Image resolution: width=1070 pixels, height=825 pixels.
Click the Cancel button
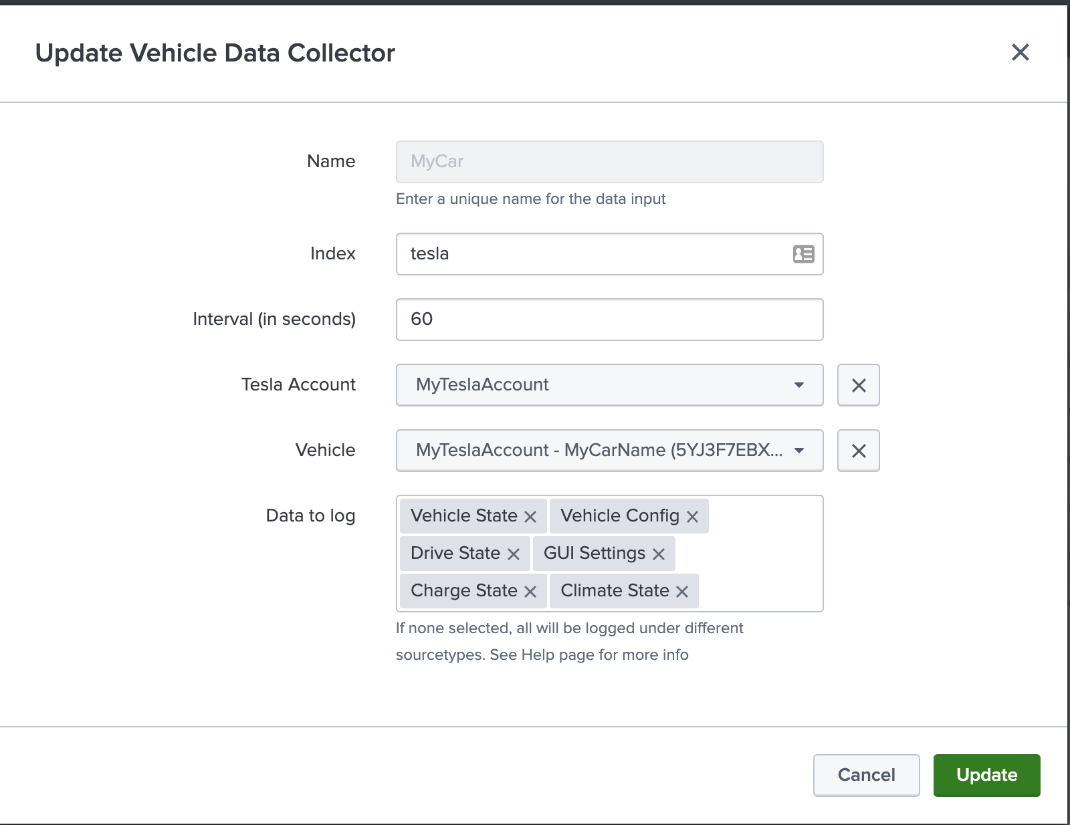(x=866, y=775)
